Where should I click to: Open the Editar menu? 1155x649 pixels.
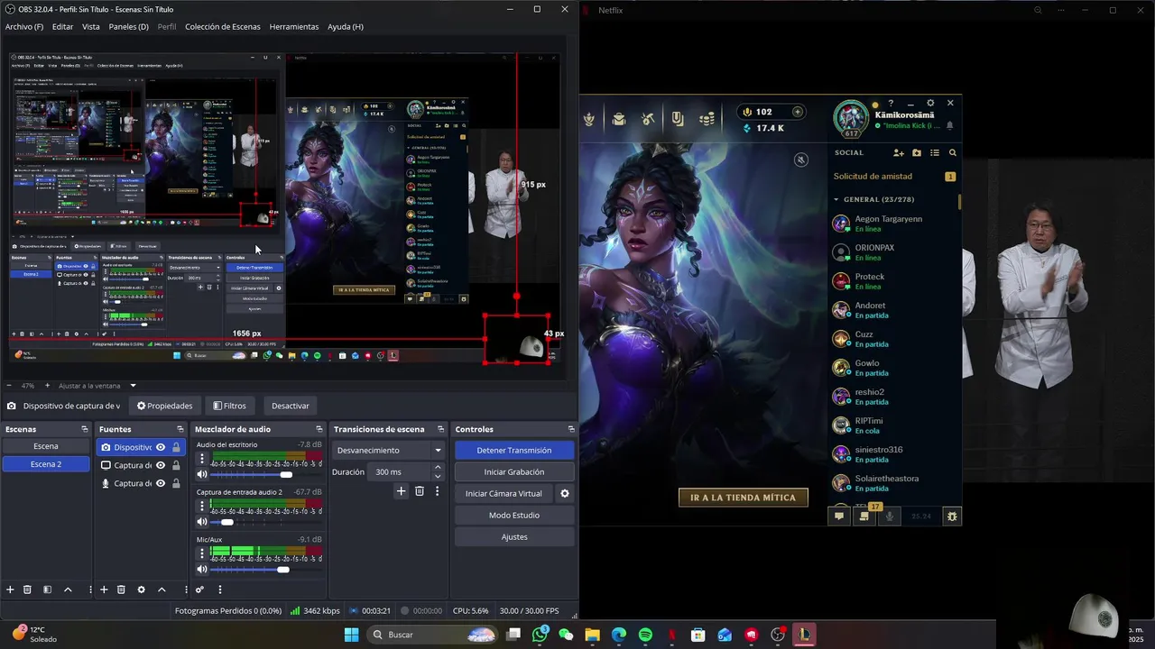pyautogui.click(x=62, y=26)
